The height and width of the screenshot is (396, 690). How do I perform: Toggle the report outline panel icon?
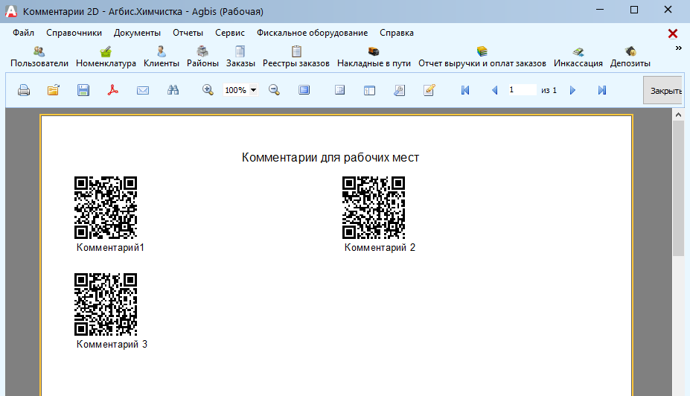pos(339,90)
